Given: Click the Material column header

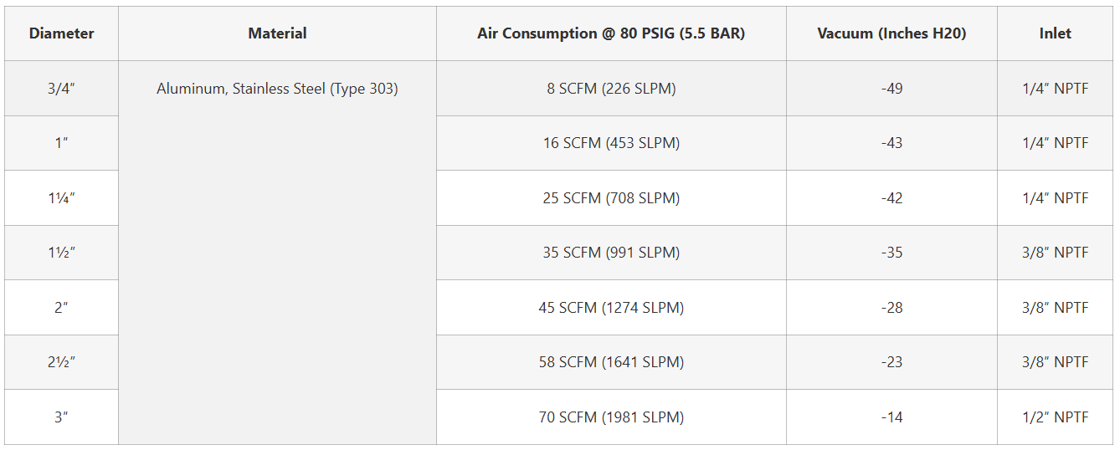Looking at the screenshot, I should coord(277,33).
